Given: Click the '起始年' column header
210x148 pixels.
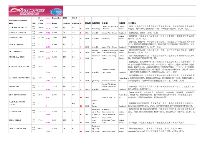Looking at the screenshot, I should (x=88, y=23).
